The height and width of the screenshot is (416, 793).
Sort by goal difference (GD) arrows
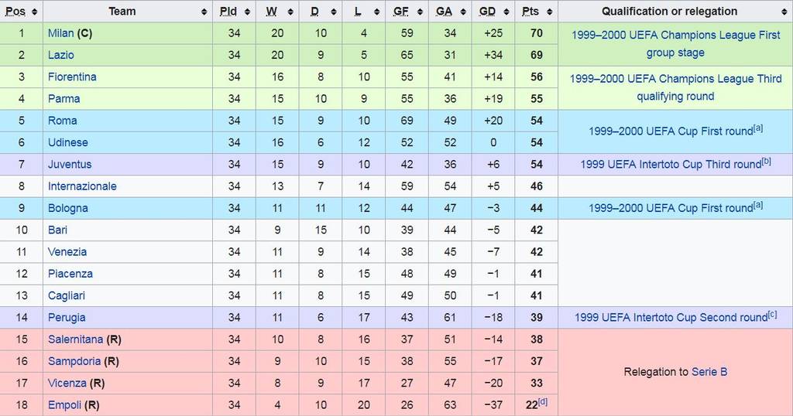508,12
